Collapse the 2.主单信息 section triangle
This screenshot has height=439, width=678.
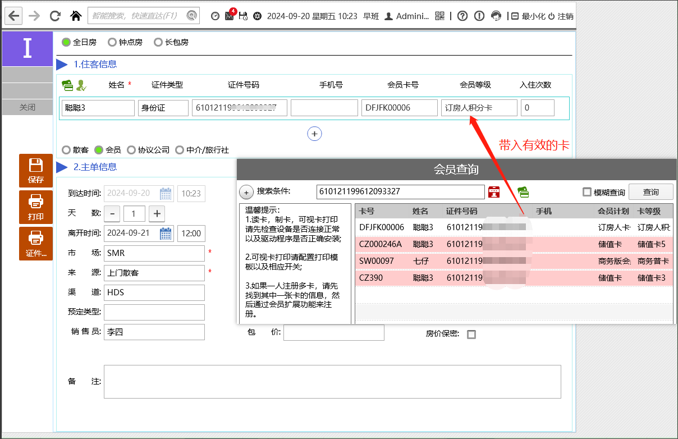(x=62, y=167)
